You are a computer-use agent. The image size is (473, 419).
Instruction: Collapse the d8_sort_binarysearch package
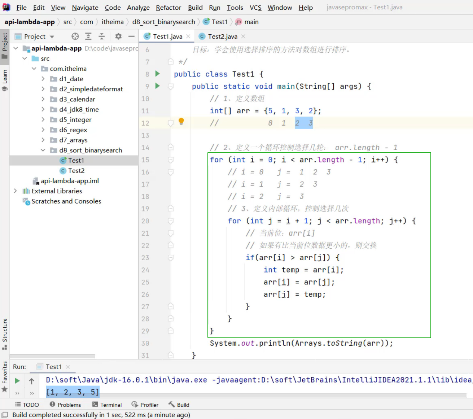pyautogui.click(x=43, y=150)
